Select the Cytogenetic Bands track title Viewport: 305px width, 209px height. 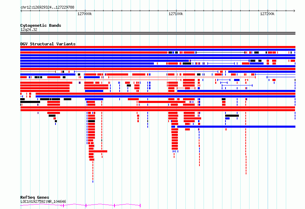pyautogui.click(x=41, y=25)
